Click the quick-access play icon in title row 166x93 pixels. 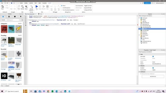click(12, 3)
